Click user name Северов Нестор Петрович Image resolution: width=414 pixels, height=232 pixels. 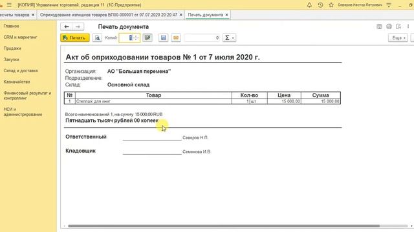pos(360,5)
